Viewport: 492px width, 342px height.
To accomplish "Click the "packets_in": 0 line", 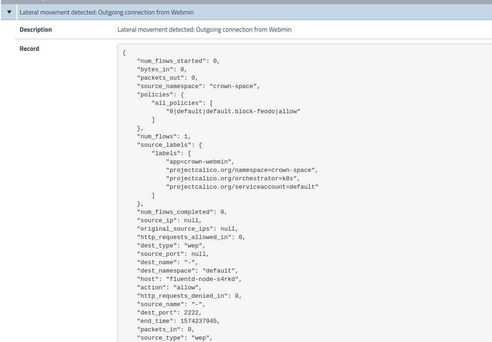I will (166, 329).
